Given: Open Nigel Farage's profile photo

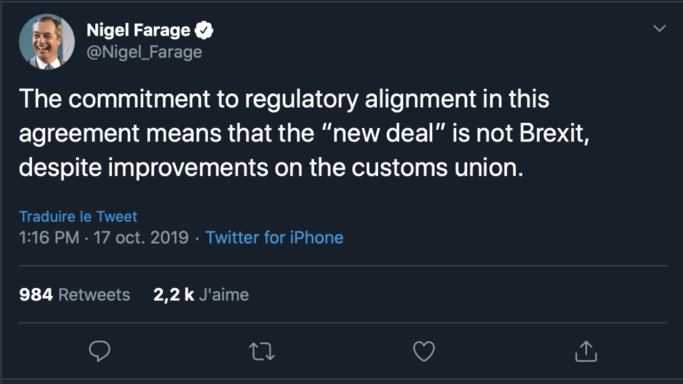Looking at the screenshot, I should (x=46, y=41).
